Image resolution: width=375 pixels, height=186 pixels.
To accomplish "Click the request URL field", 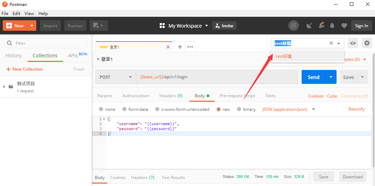I will pyautogui.click(x=217, y=77).
